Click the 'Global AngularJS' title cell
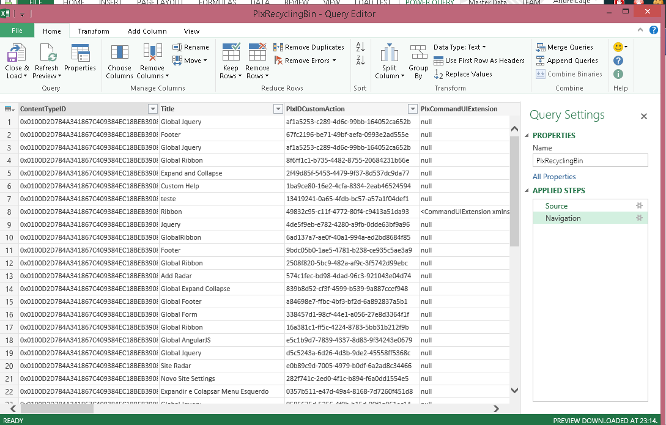 222,340
